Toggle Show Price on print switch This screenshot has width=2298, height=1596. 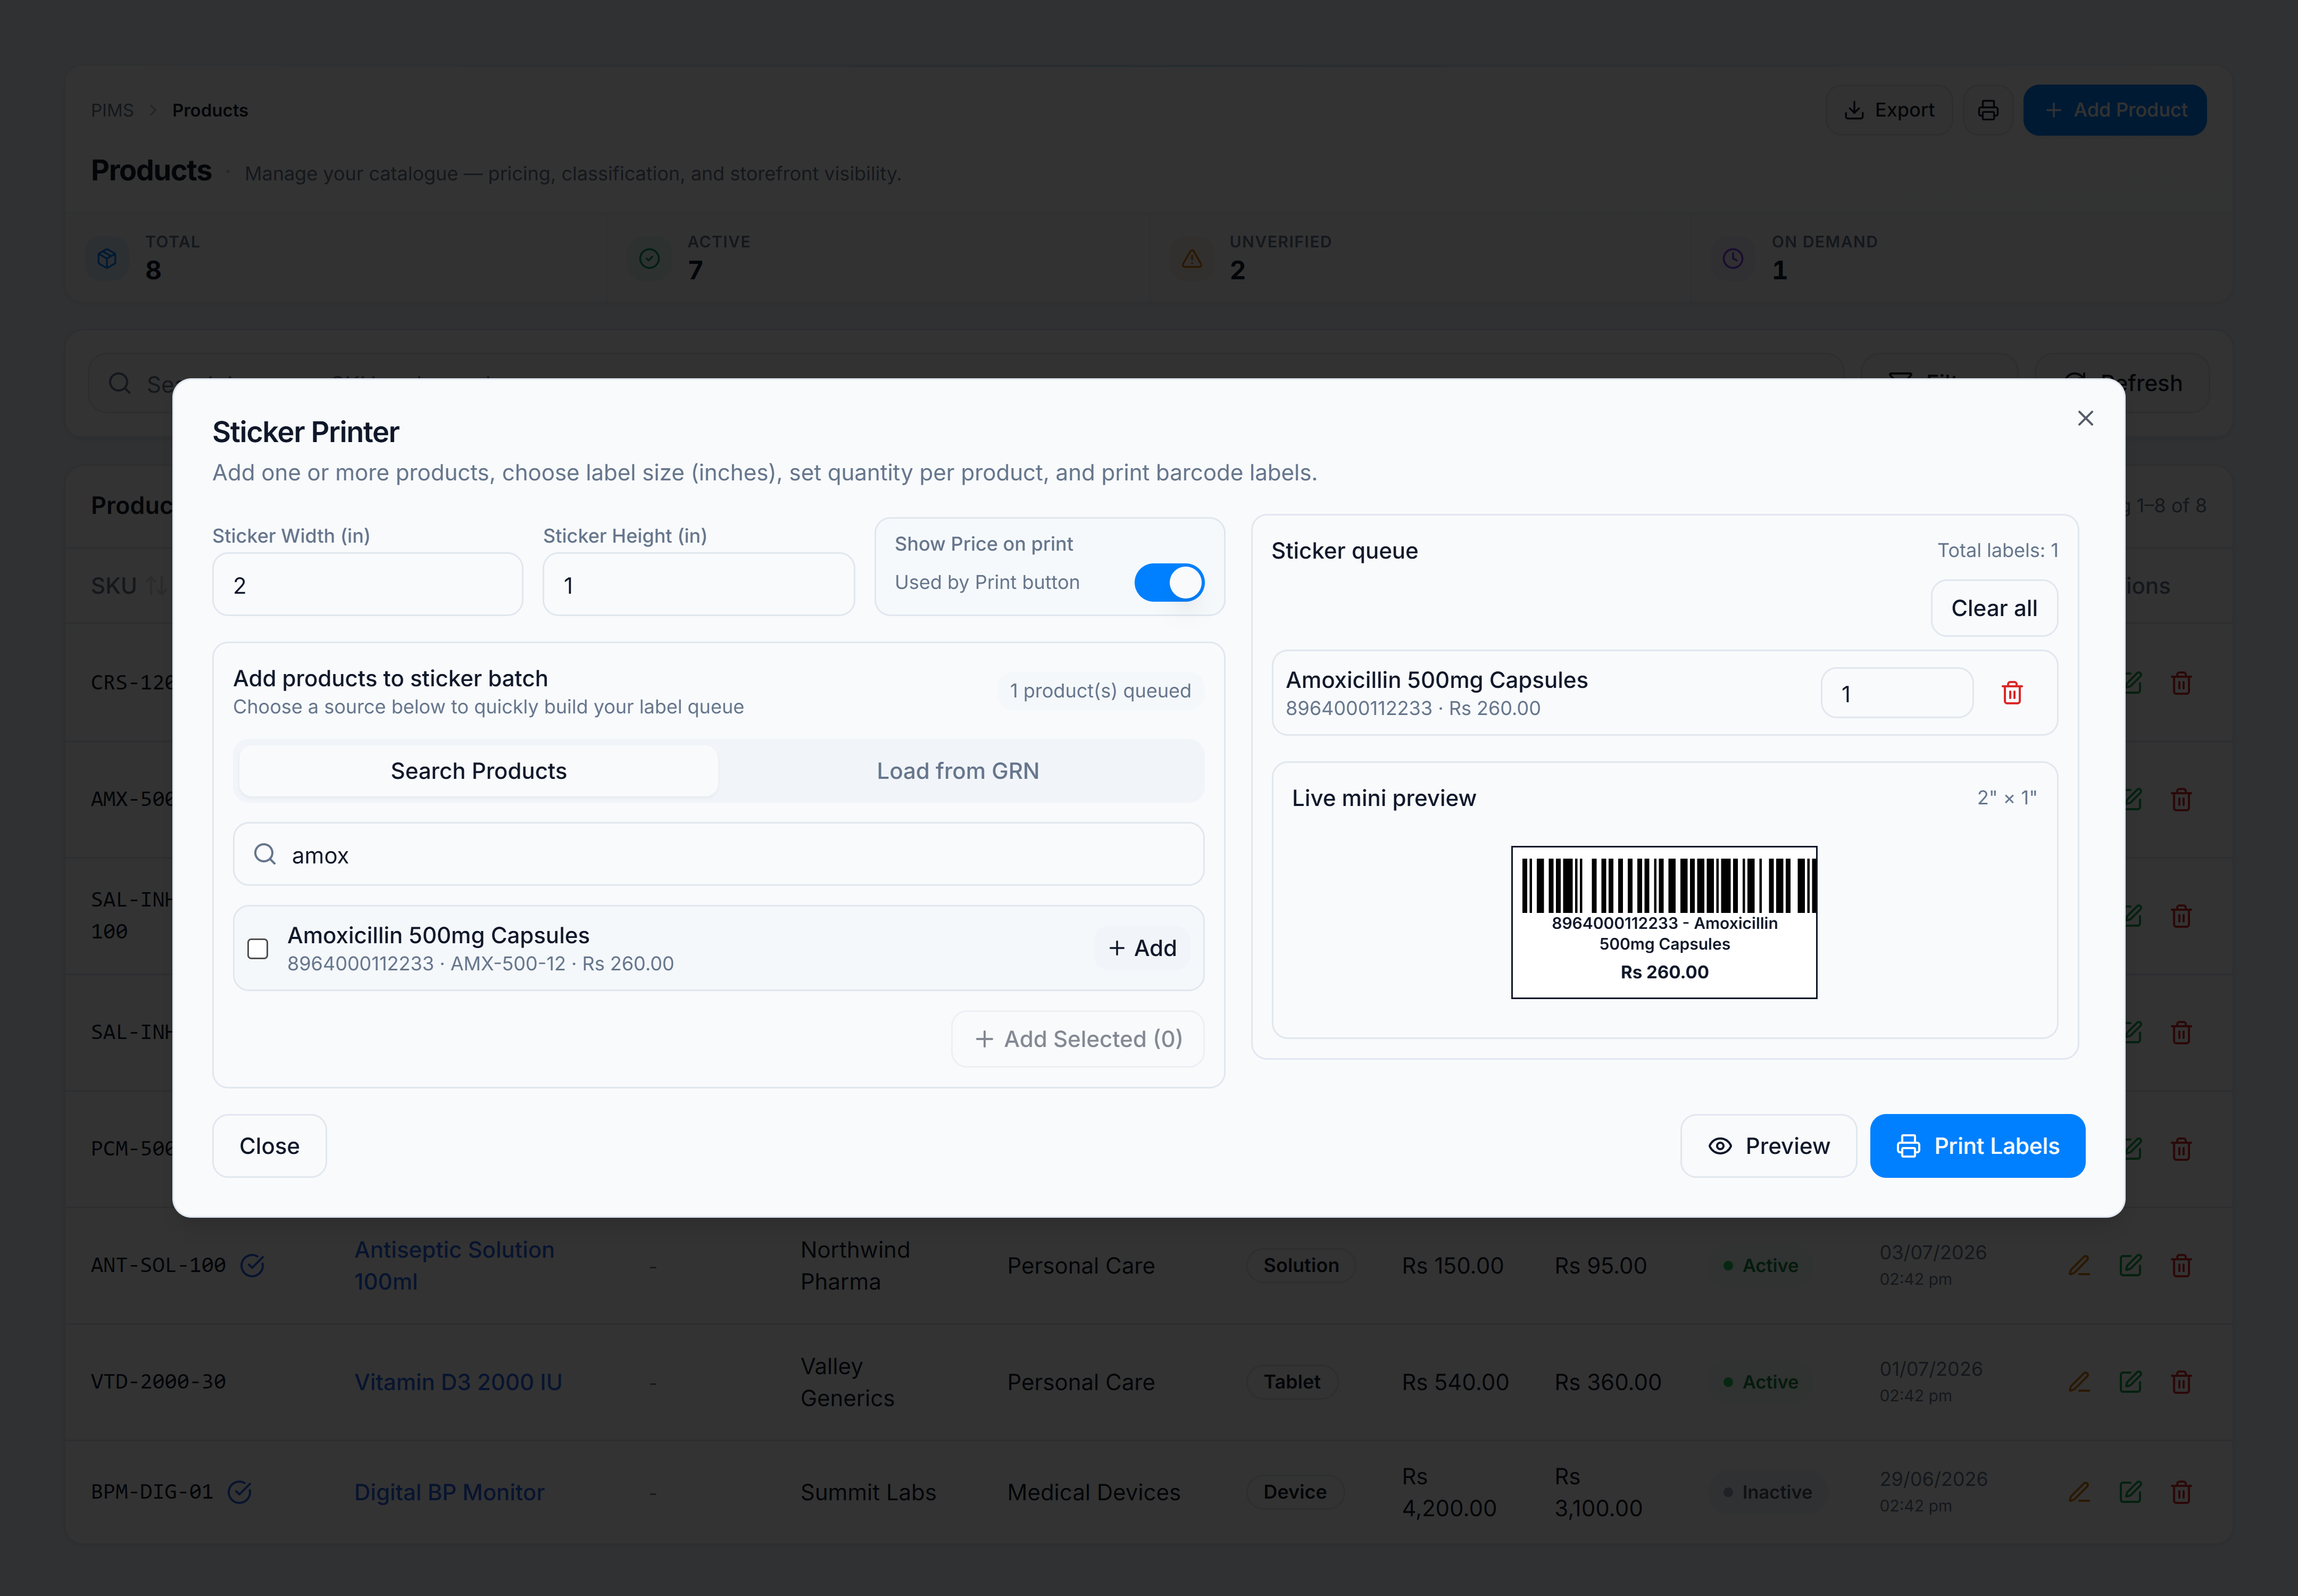(x=1169, y=582)
